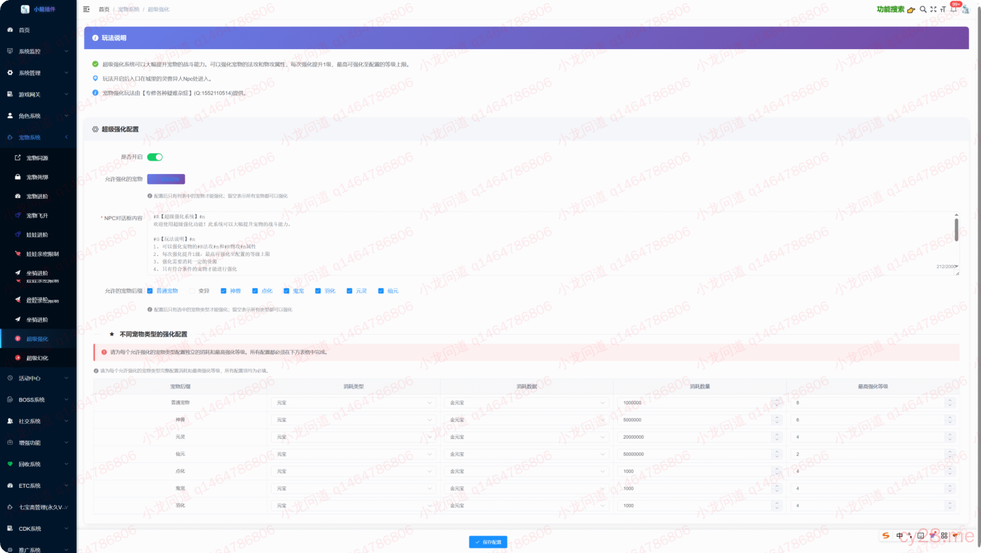981x553 pixels.
Task: Click the user avatar icon at top right
Action: [966, 9]
